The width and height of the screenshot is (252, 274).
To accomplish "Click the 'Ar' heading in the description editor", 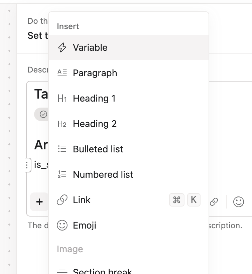I will point(41,145).
